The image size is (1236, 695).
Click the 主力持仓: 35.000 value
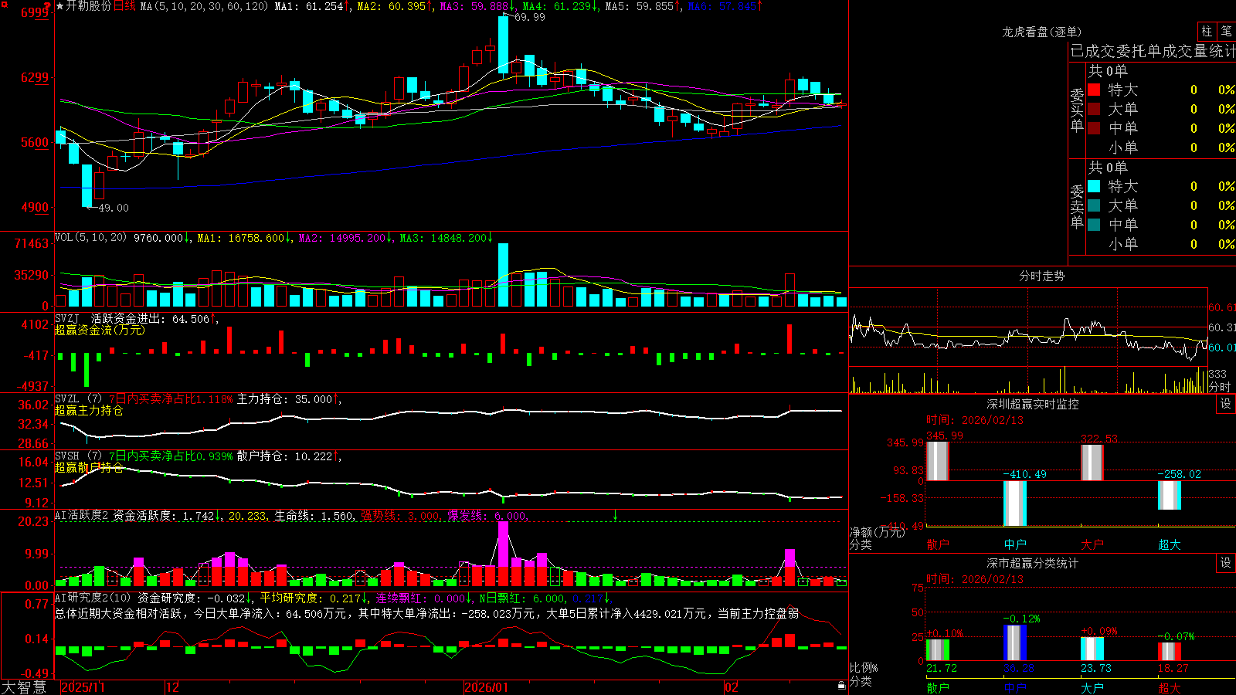tap(284, 398)
